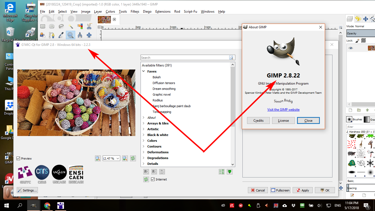Image resolution: width=375 pixels, height=211 pixels.
Task: Switch to the Brushes tab
Action: 354,120
